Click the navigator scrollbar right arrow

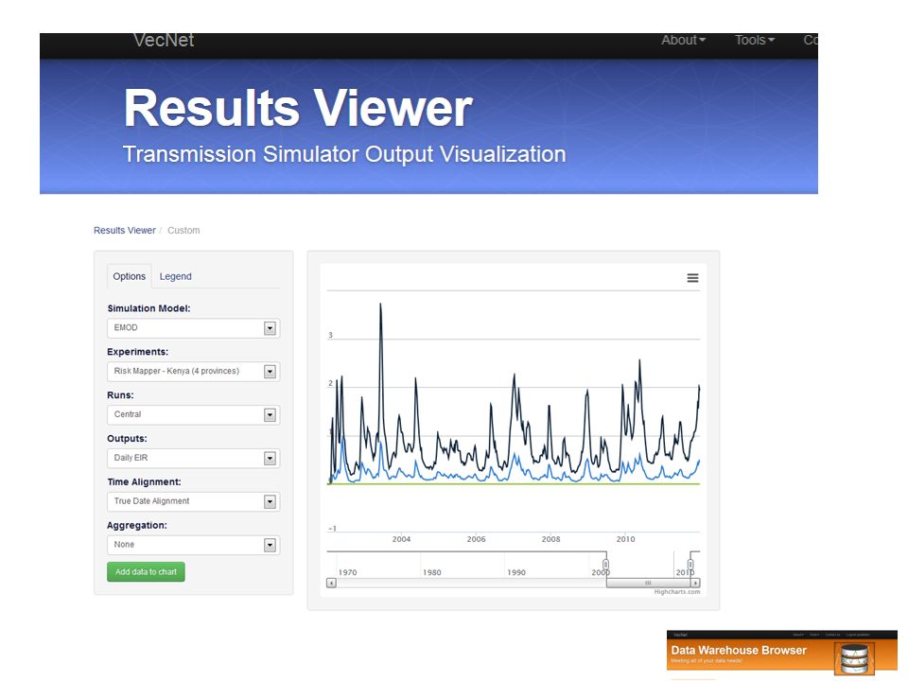[x=695, y=583]
